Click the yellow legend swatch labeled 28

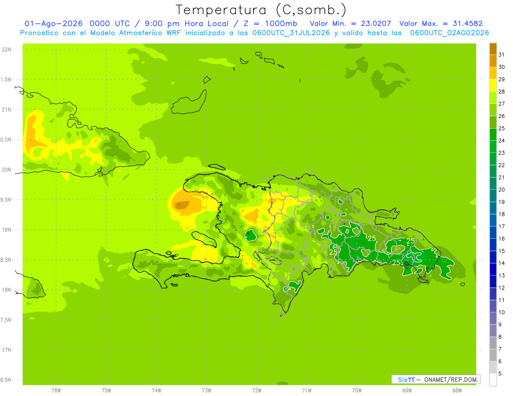pyautogui.click(x=493, y=85)
